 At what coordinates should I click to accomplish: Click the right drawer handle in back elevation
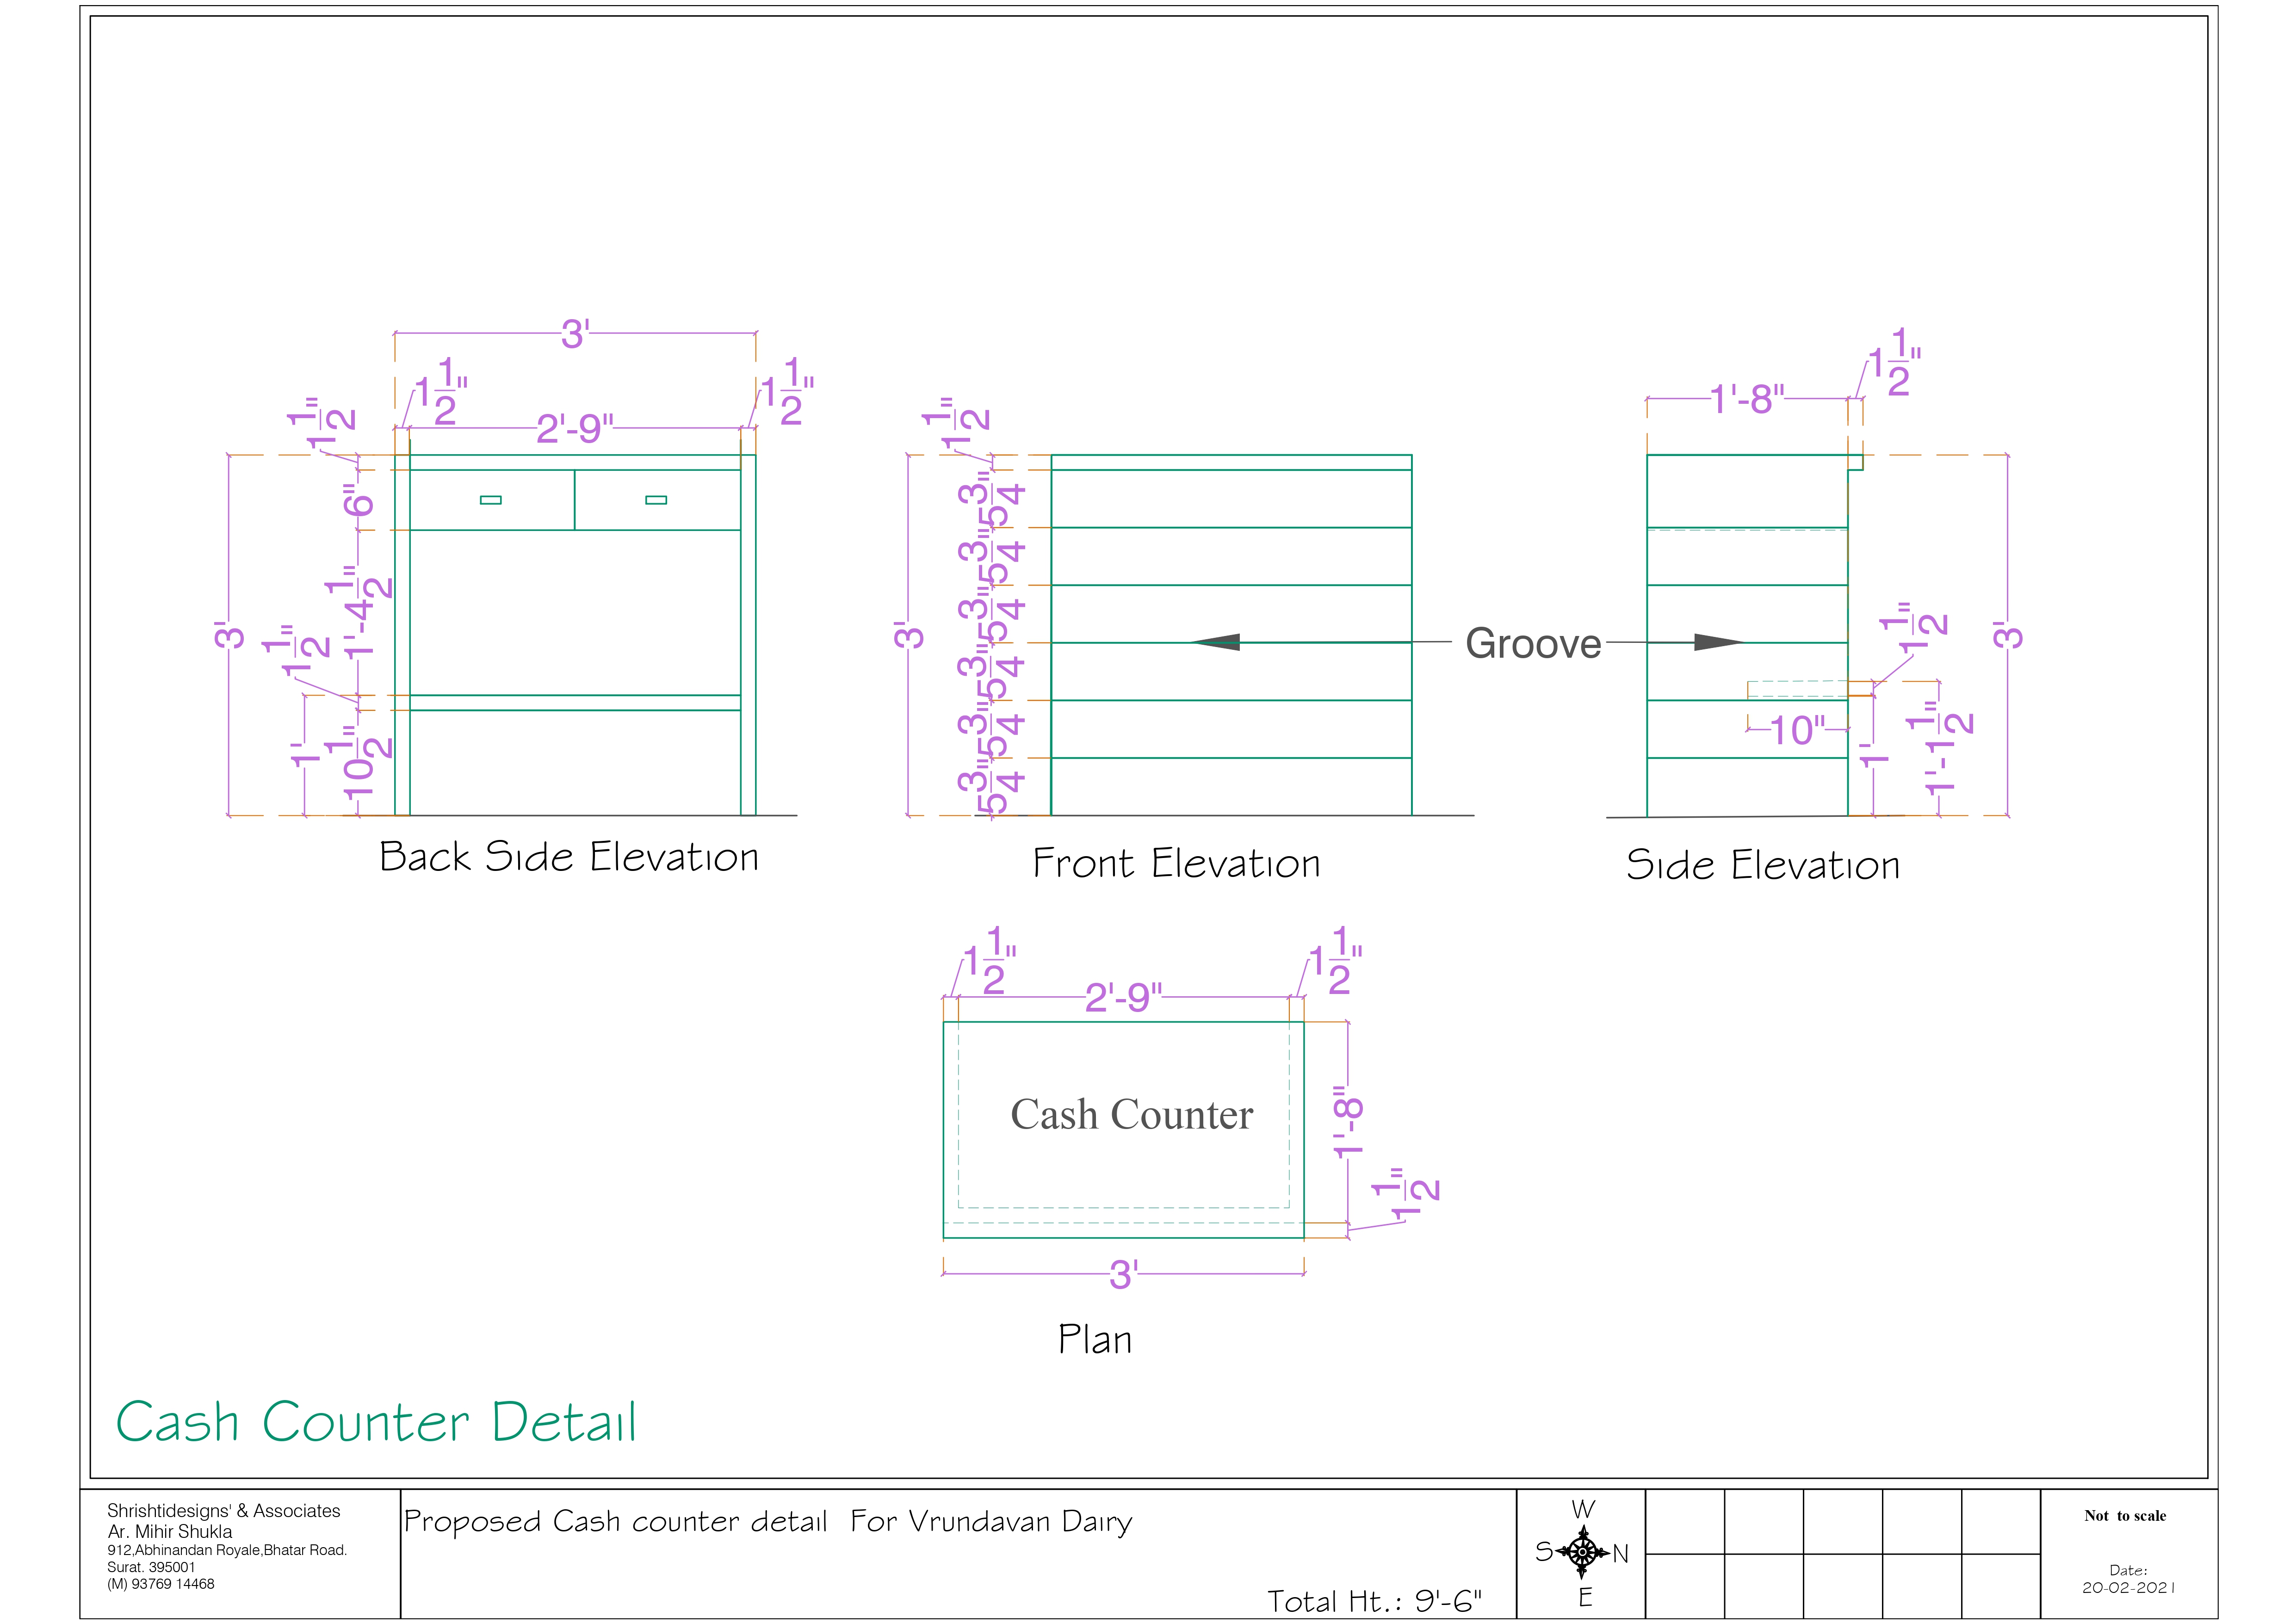point(656,500)
